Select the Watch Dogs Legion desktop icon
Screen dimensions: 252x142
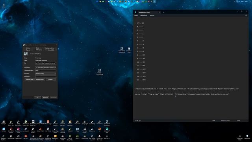pos(55,131)
